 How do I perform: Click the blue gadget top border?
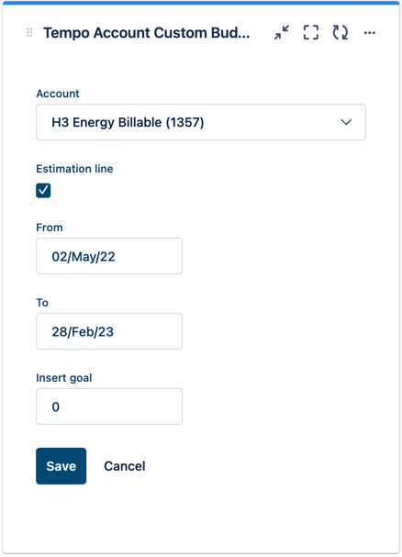[201, 3]
